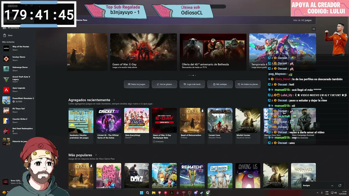Viewport: 349px width, 196px height.
Task: Open the Hogwarts Legacy popular tile
Action: [x=303, y=176]
